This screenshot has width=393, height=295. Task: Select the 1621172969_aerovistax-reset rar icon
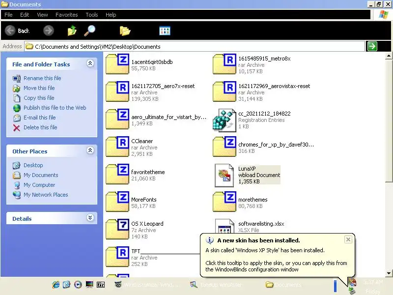pyautogui.click(x=225, y=91)
